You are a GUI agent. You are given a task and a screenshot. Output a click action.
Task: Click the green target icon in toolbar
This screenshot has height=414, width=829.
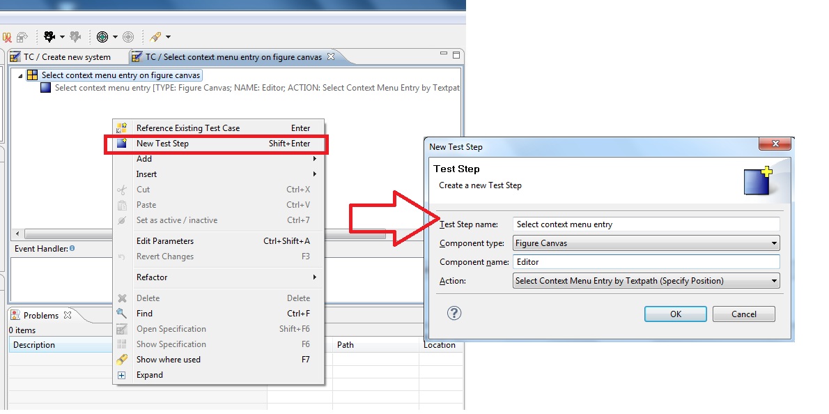[x=102, y=36]
